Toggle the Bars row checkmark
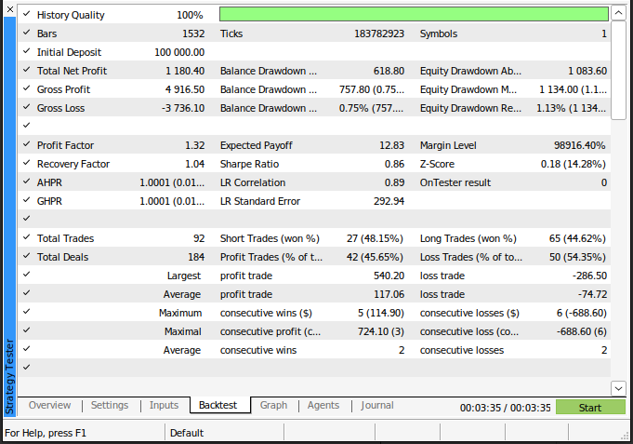 click(x=27, y=33)
